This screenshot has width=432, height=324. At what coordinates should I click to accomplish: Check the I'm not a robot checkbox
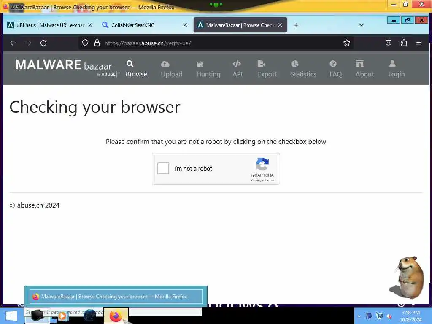[x=163, y=168]
